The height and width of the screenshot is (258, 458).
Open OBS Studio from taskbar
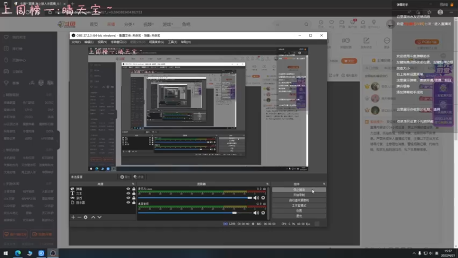click(53, 253)
